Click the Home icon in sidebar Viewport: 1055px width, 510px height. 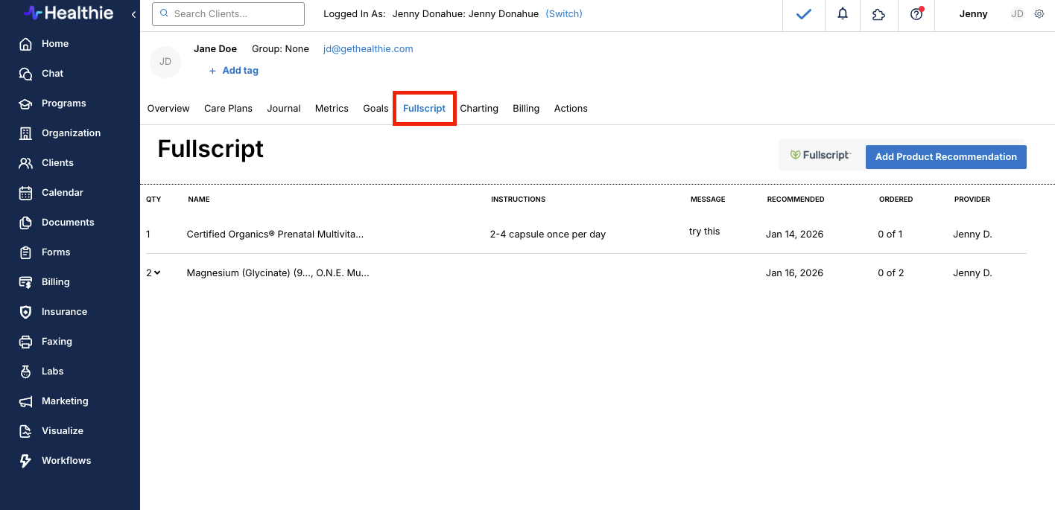(x=25, y=44)
